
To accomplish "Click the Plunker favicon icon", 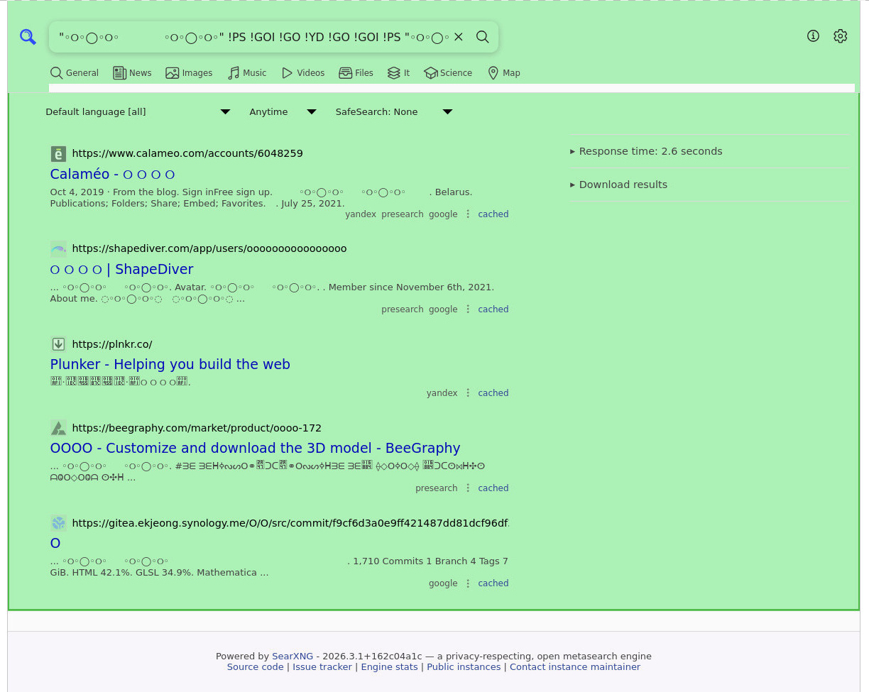I will click(58, 344).
